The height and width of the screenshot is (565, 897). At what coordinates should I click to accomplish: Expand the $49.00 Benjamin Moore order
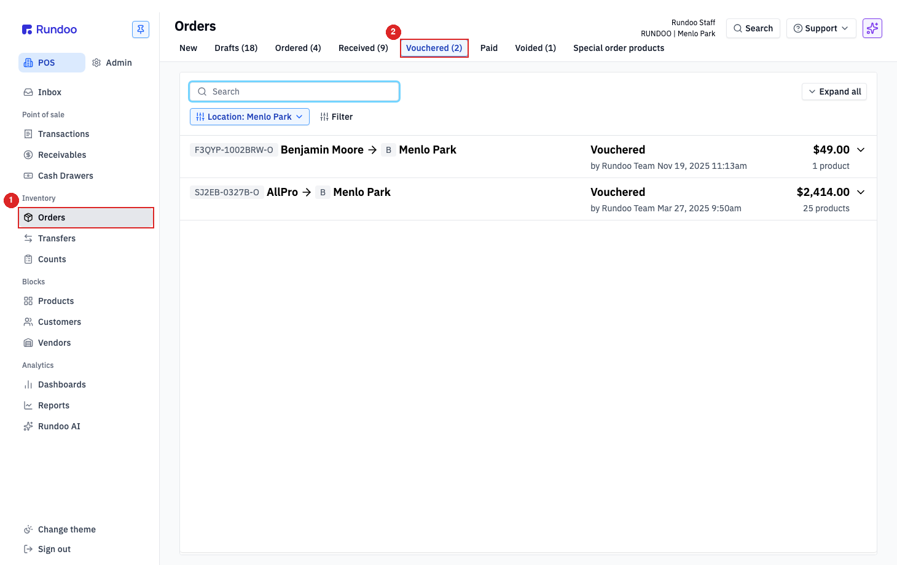861,150
